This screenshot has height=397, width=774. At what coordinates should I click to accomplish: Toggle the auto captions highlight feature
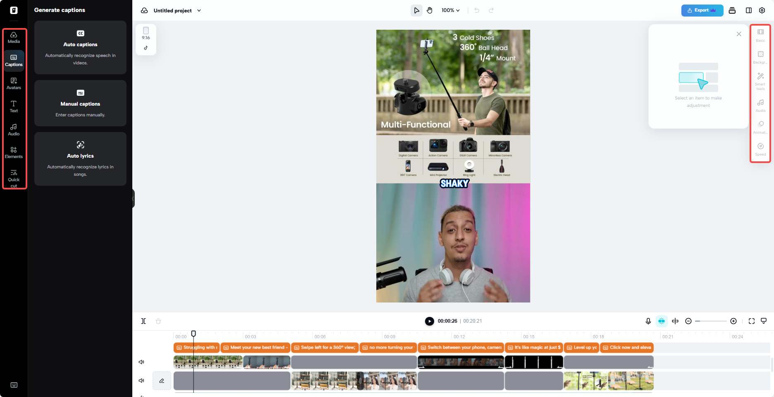coord(662,321)
